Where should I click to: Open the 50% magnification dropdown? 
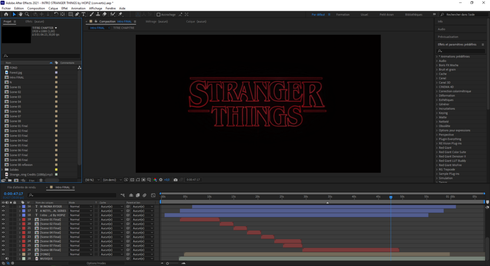pyautogui.click(x=93, y=180)
